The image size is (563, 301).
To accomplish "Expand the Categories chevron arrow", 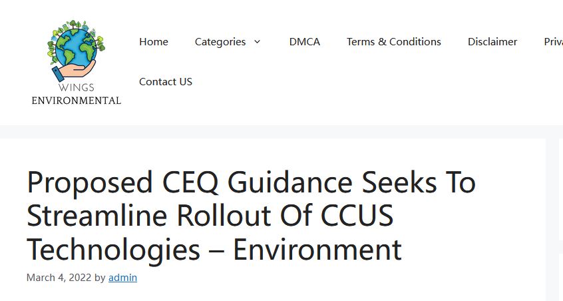I will (x=257, y=42).
